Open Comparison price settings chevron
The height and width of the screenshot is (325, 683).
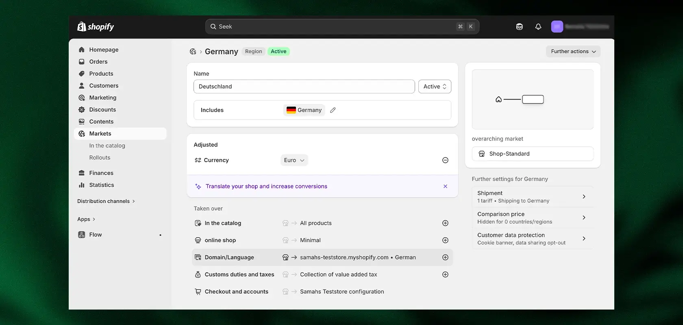click(x=584, y=218)
